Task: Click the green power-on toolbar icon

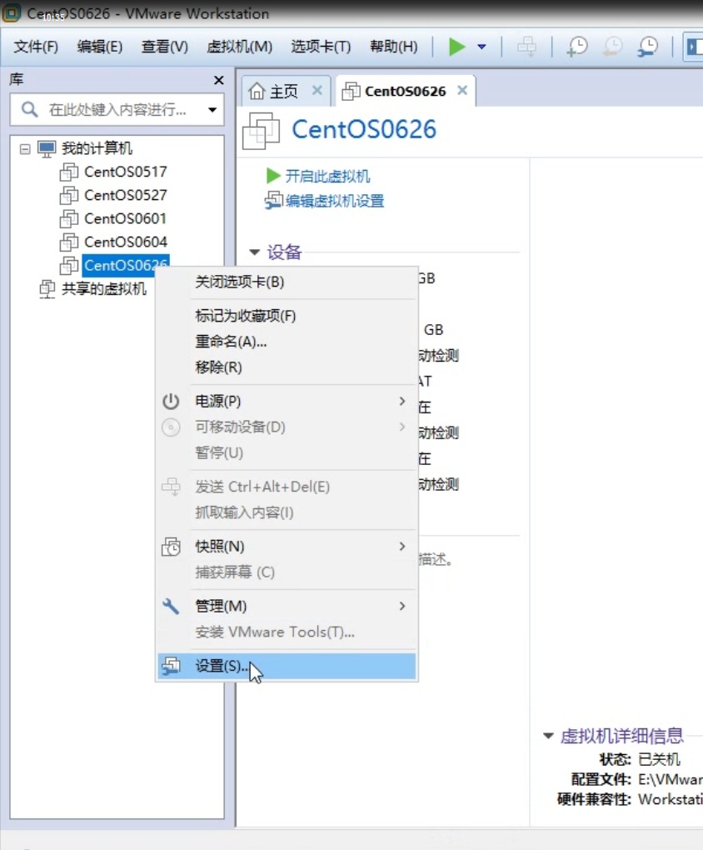Action: (x=456, y=47)
